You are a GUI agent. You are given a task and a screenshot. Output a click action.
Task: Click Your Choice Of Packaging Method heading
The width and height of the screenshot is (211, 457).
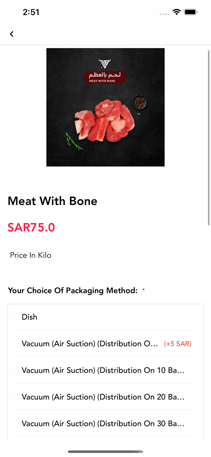[72, 291]
